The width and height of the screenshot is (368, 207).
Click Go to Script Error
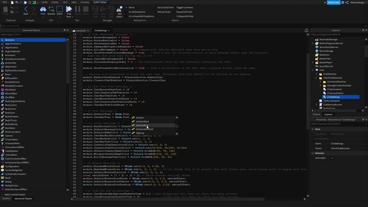pyautogui.click(x=166, y=7)
